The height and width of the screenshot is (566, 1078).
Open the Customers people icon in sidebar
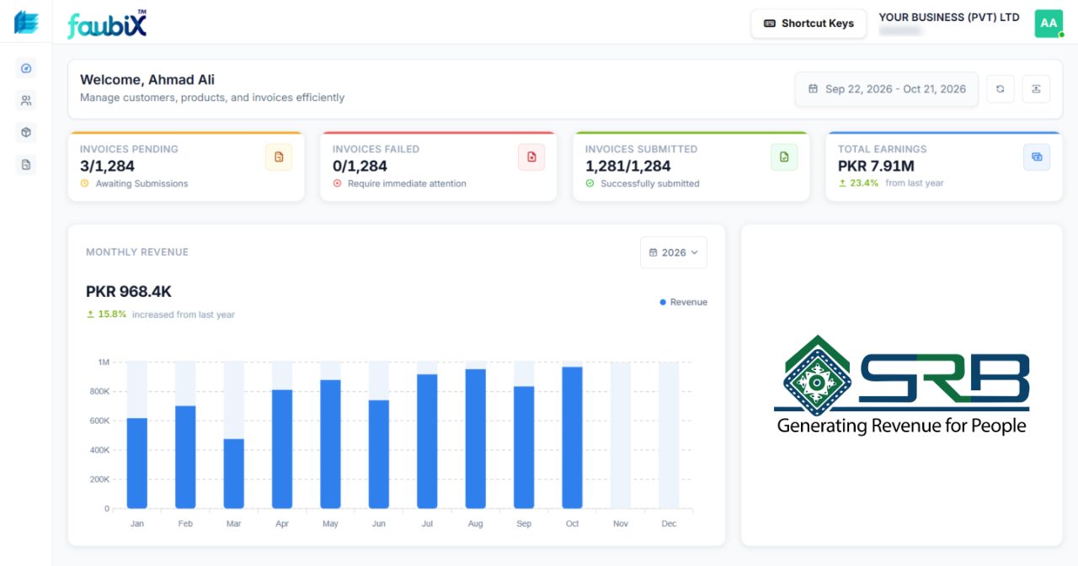(x=26, y=101)
